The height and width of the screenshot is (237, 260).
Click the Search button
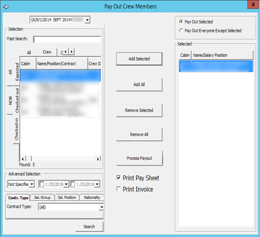pos(89,227)
